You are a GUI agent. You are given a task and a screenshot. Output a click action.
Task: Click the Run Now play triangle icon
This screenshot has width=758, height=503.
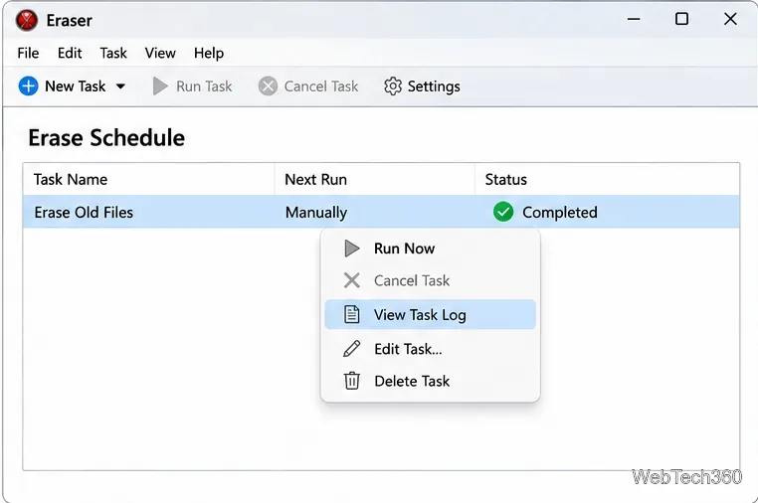pyautogui.click(x=352, y=249)
